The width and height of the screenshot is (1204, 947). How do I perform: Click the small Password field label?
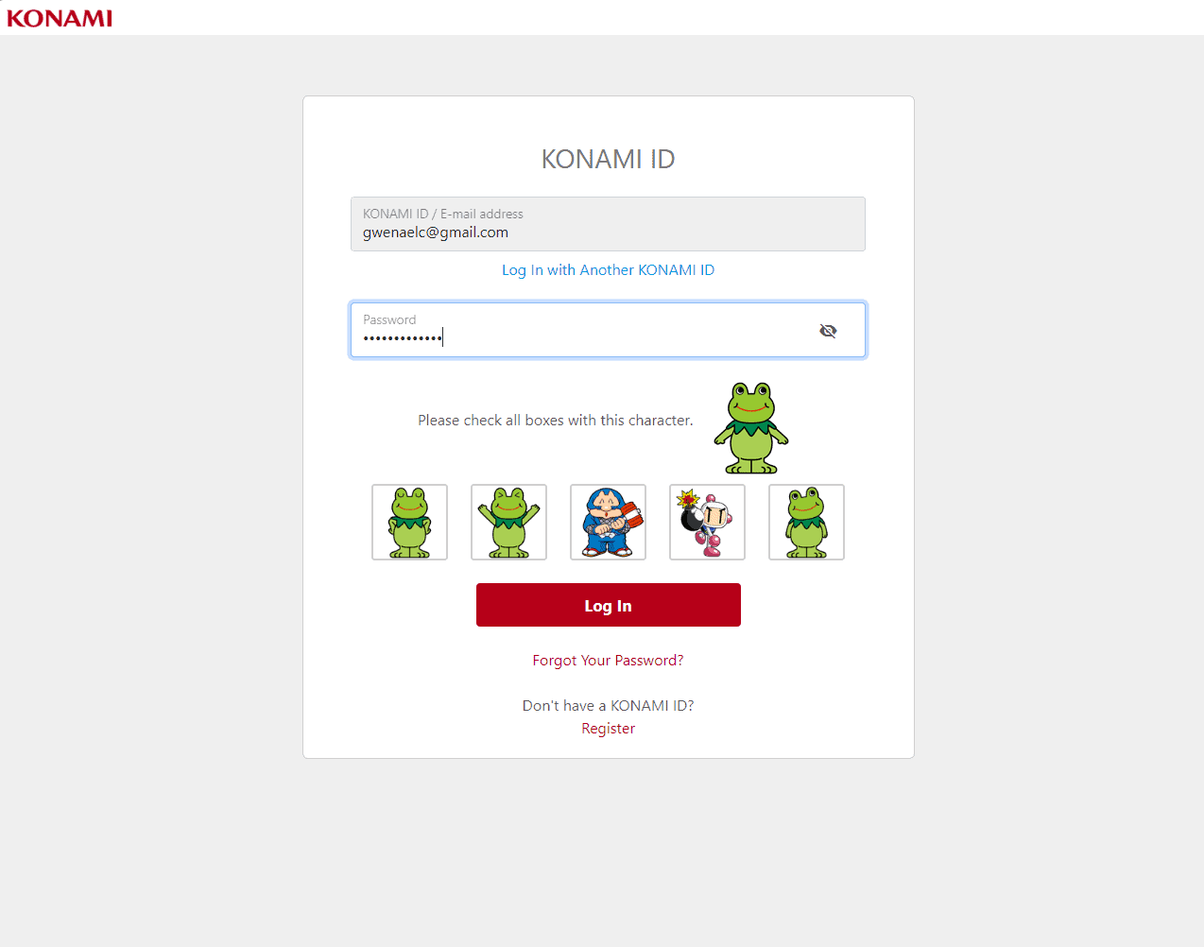pyautogui.click(x=389, y=319)
